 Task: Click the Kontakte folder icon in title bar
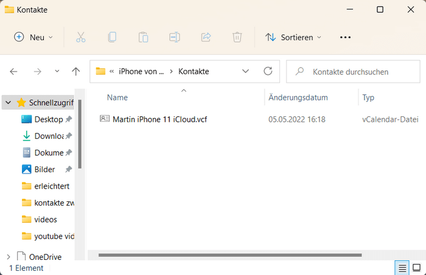click(9, 10)
